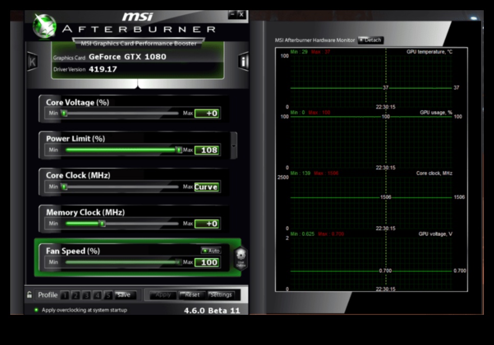This screenshot has width=494, height=345.
Task: Select profile slot 1
Action: click(x=64, y=295)
